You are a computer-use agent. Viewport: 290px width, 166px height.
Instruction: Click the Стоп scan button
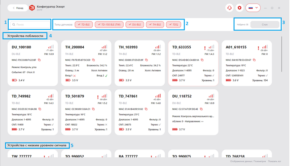click(x=265, y=25)
